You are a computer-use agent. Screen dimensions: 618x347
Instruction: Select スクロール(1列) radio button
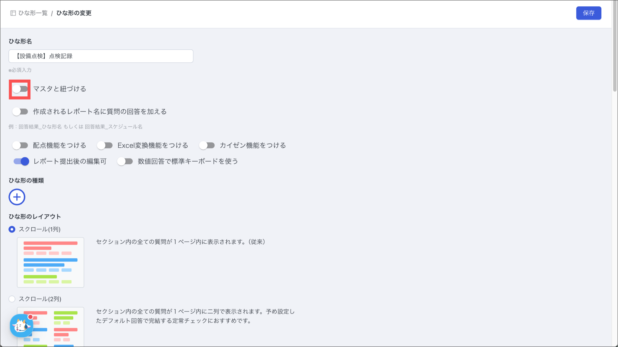tap(12, 229)
